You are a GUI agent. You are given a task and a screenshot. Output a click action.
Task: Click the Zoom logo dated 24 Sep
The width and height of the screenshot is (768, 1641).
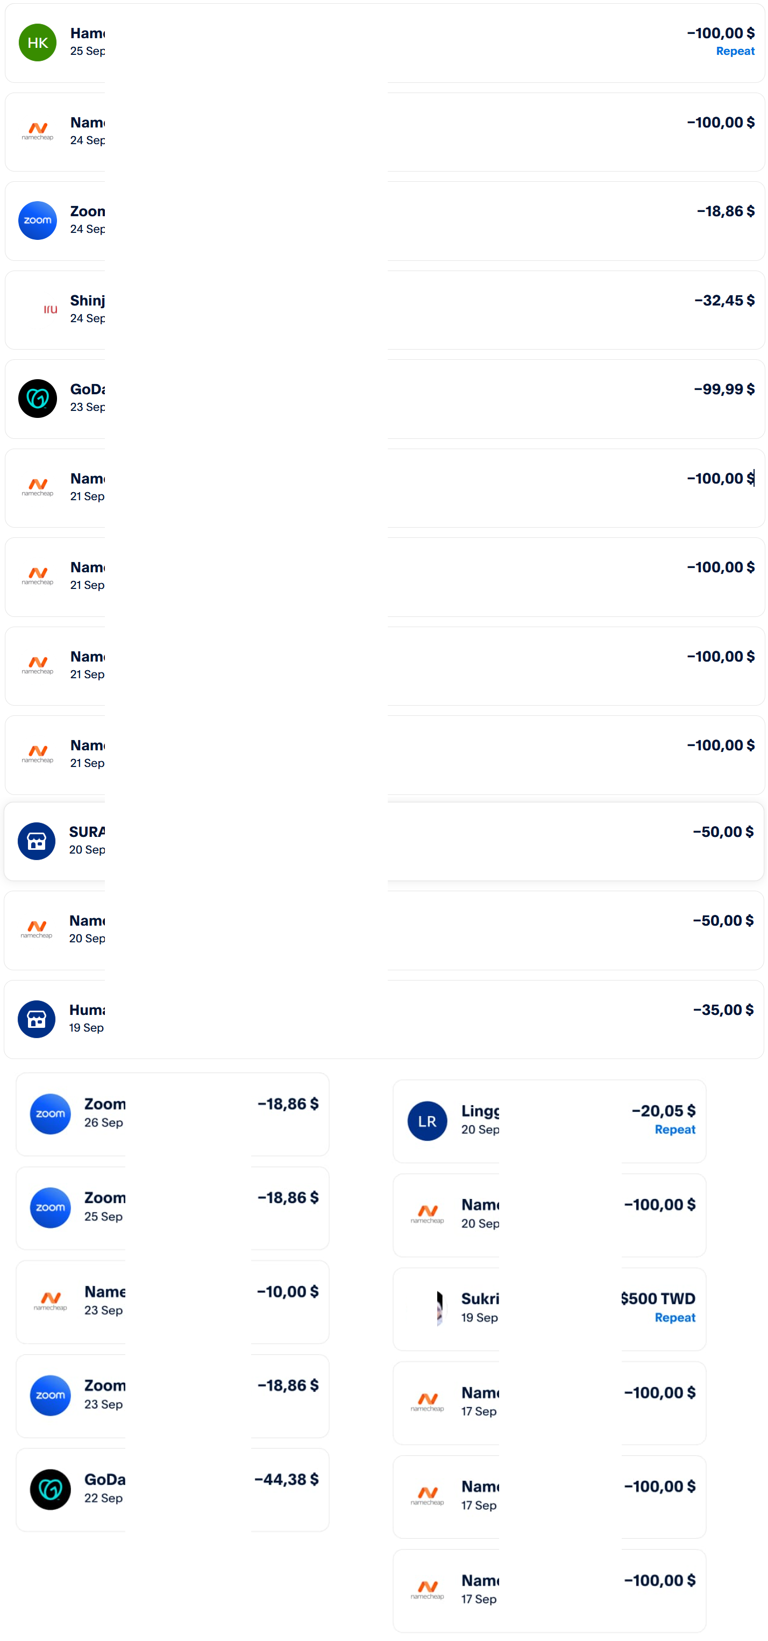pos(38,221)
